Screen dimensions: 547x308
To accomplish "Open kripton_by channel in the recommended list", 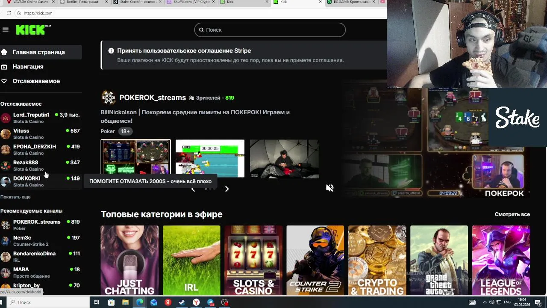I will pos(40,287).
